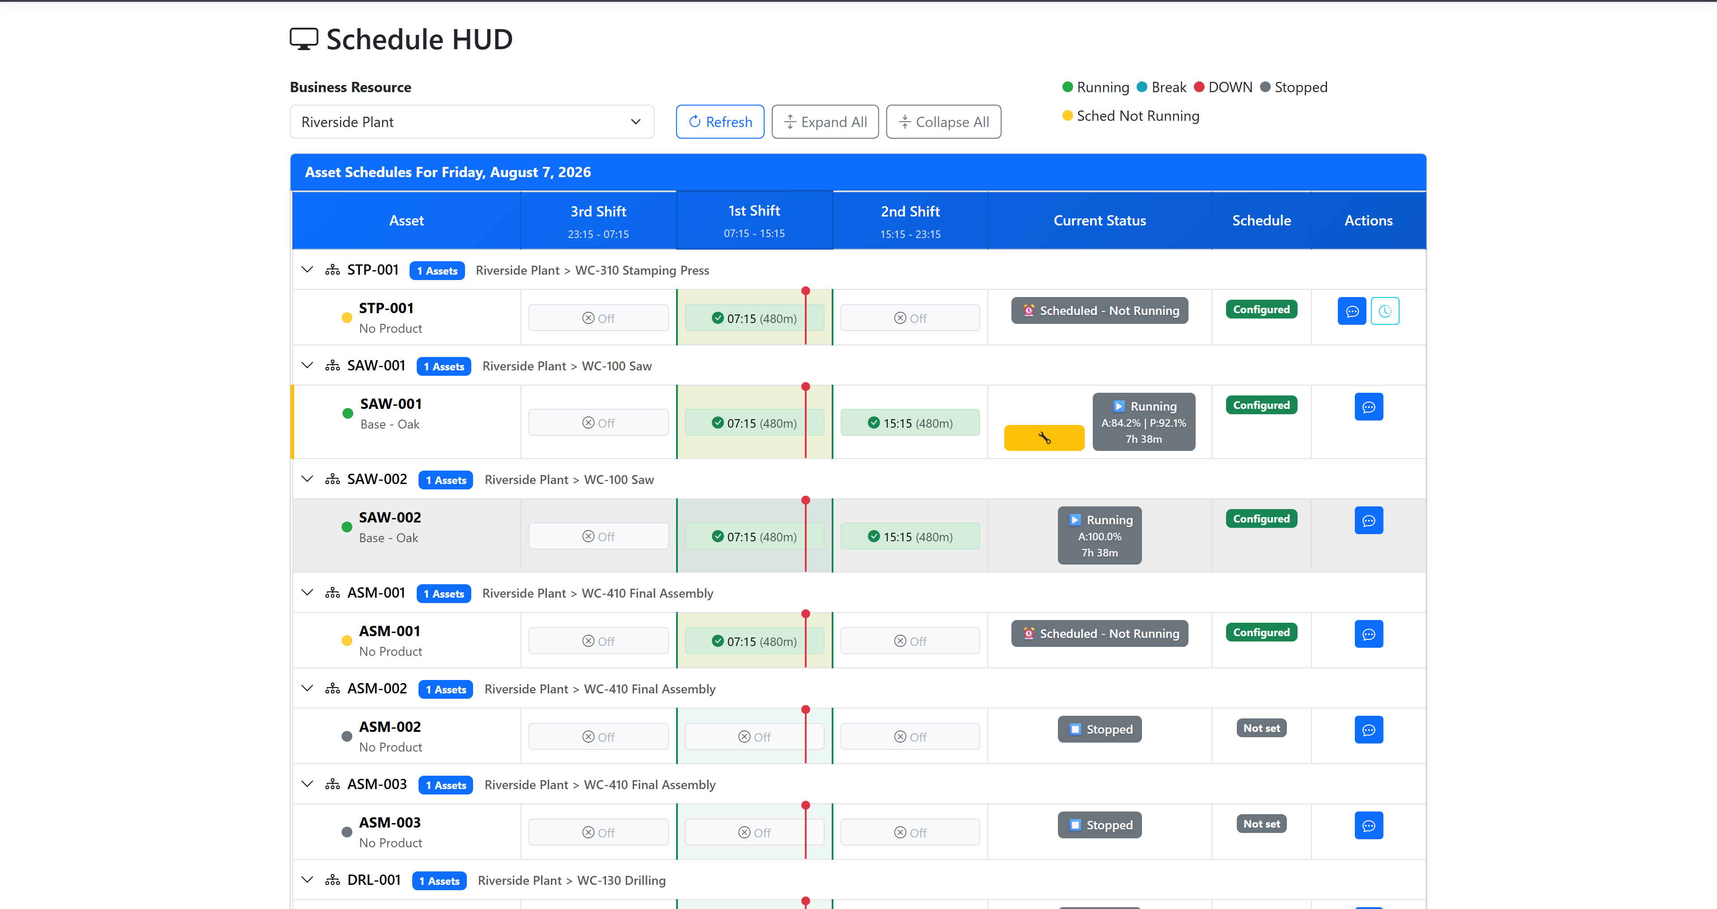Click the hierarchy icon beside SAW-001 group

[x=333, y=365]
